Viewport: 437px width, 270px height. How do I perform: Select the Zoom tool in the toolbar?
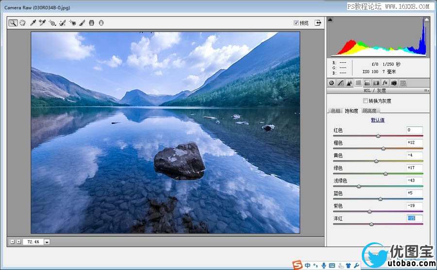pyautogui.click(x=13, y=23)
